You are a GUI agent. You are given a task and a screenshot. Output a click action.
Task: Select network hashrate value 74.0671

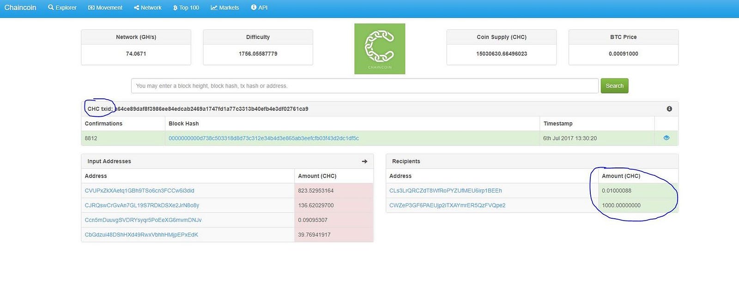(136, 54)
